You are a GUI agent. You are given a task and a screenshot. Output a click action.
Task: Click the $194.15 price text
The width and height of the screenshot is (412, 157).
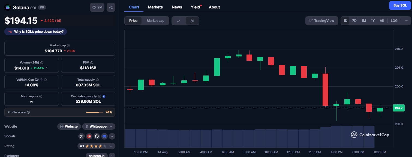coord(21,20)
